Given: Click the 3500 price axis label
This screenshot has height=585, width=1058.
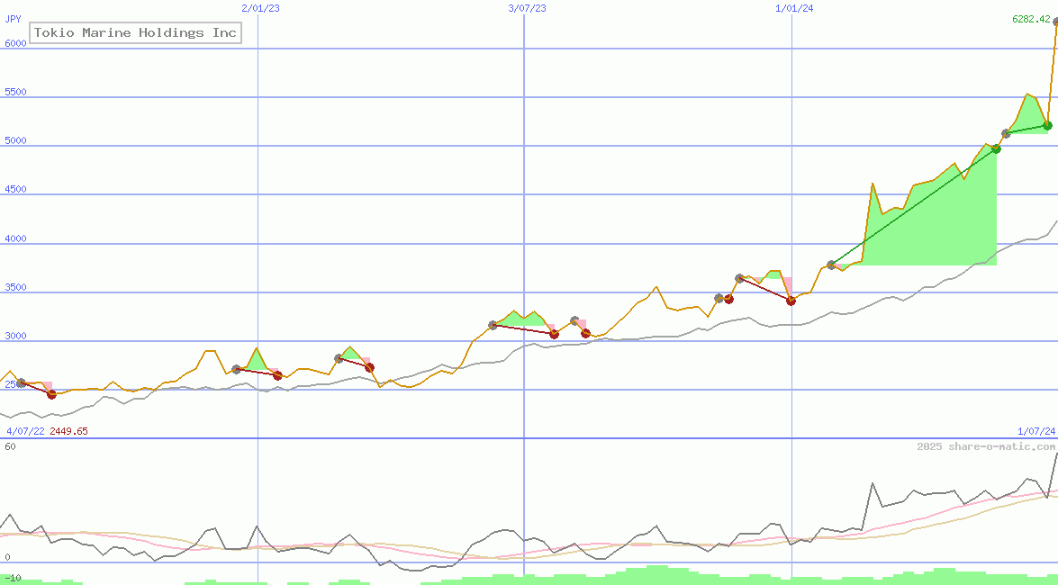Looking at the screenshot, I should coord(15,287).
